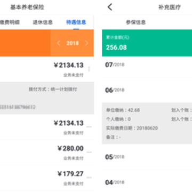Tap the ¥179.27 amount
The width and height of the screenshot is (192, 192).
point(70,174)
